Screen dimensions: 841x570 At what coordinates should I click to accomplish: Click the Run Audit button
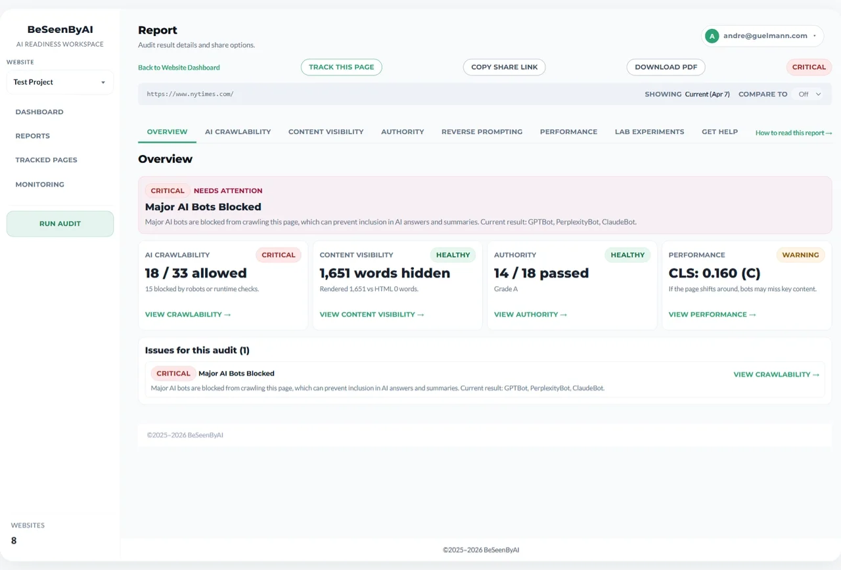tap(60, 224)
